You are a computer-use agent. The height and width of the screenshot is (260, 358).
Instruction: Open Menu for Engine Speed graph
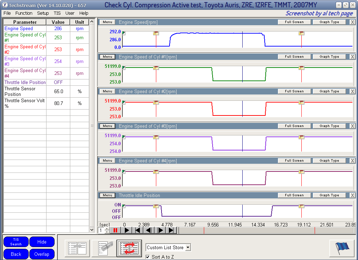pos(107,22)
